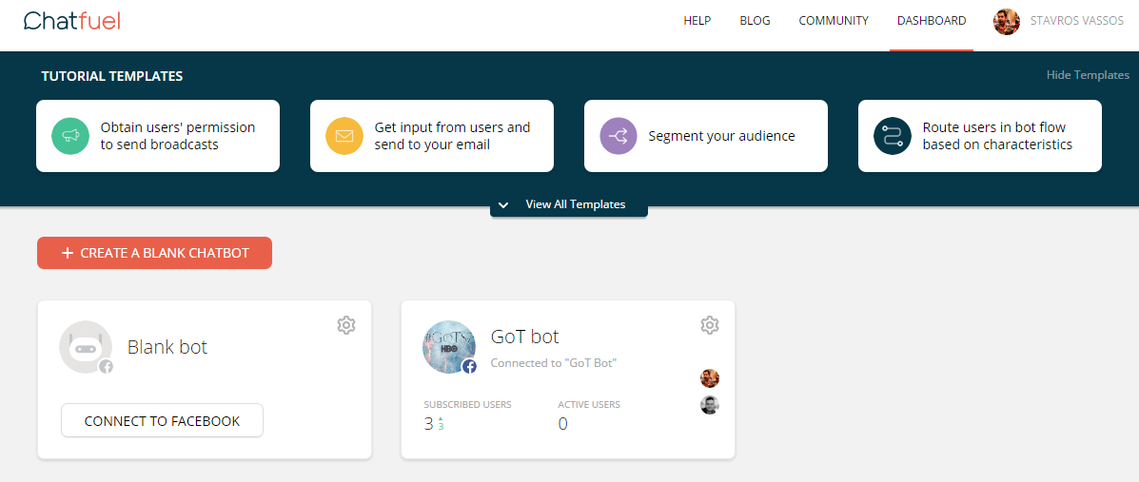The width and height of the screenshot is (1139, 482).
Task: Click the plus icon on create chatbot button
Action: click(68, 253)
